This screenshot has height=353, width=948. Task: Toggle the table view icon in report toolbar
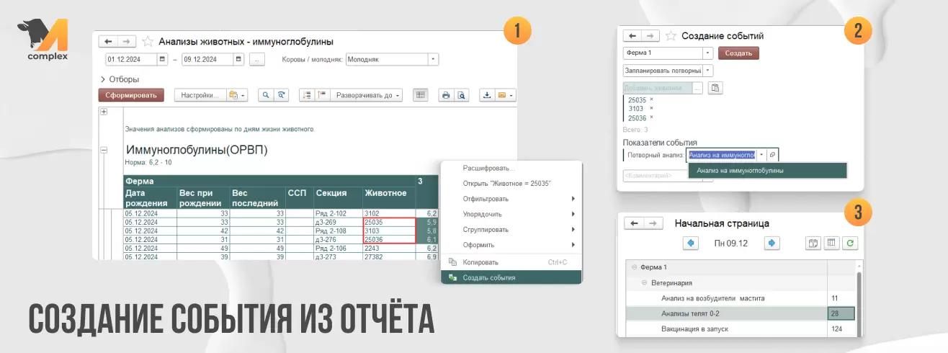[421, 95]
